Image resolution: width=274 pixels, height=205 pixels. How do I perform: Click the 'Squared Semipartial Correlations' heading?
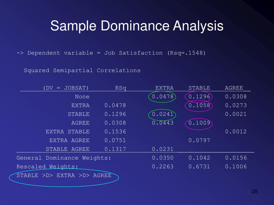point(82,70)
